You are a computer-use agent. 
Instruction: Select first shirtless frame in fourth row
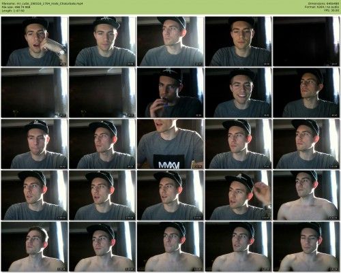coord(306,195)
